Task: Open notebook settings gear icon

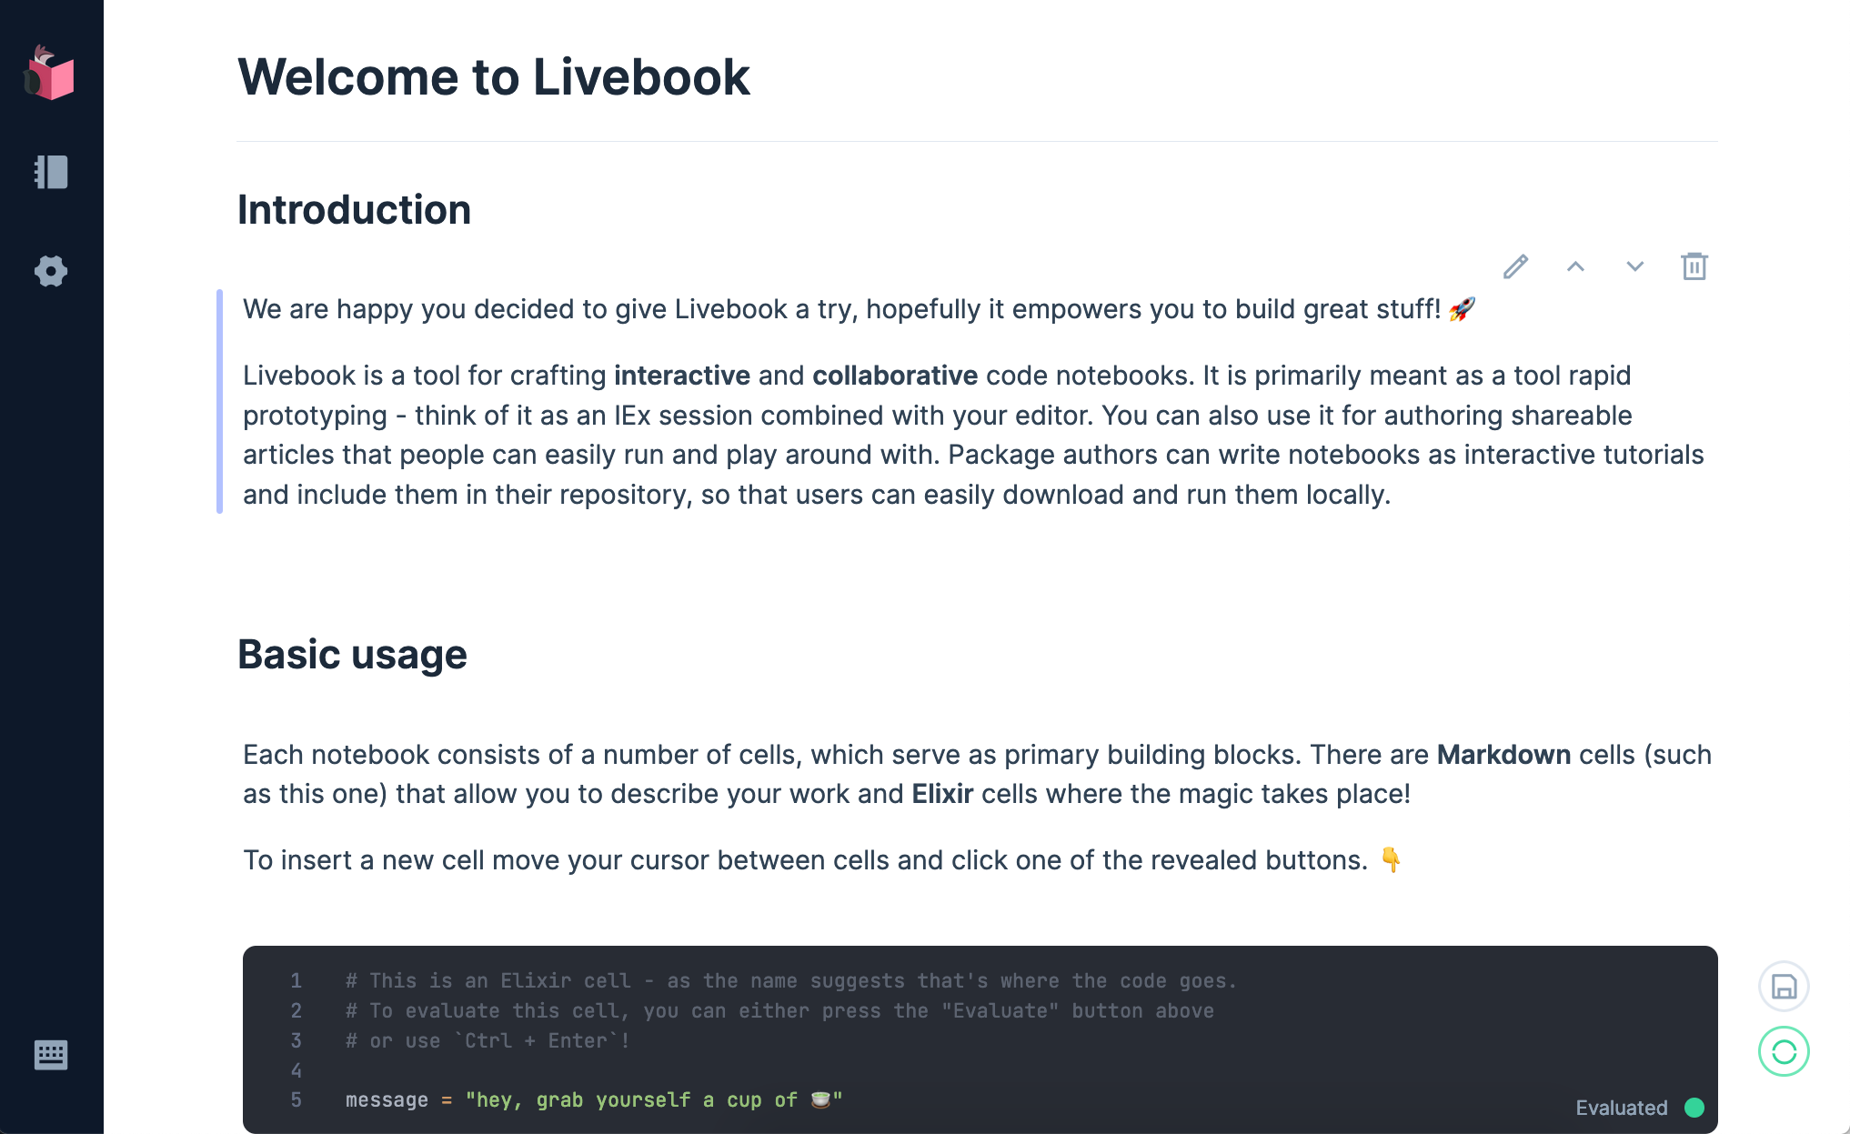Action: pyautogui.click(x=51, y=271)
